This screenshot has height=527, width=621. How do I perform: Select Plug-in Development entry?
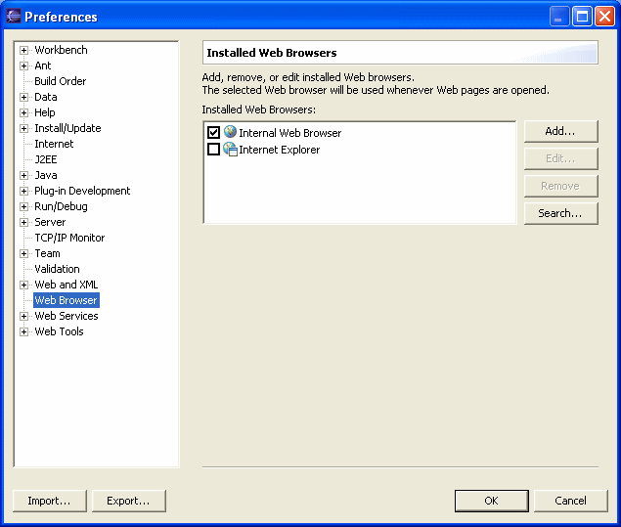(82, 191)
